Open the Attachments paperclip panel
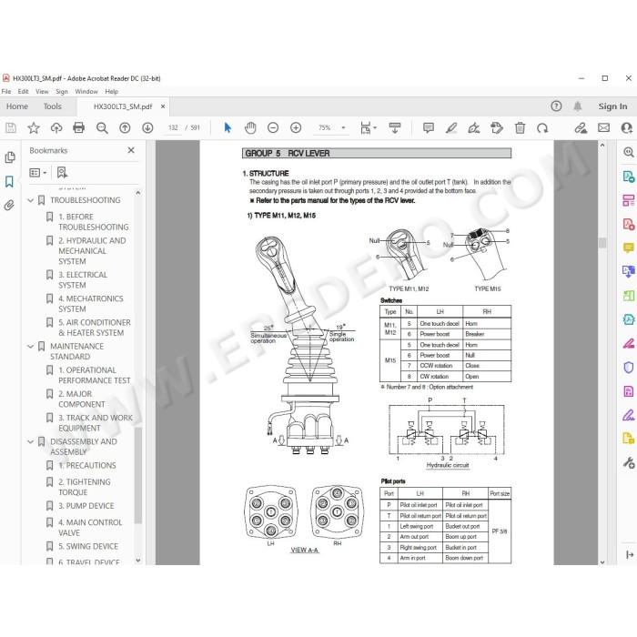Viewport: 637px width, 637px height. point(9,205)
